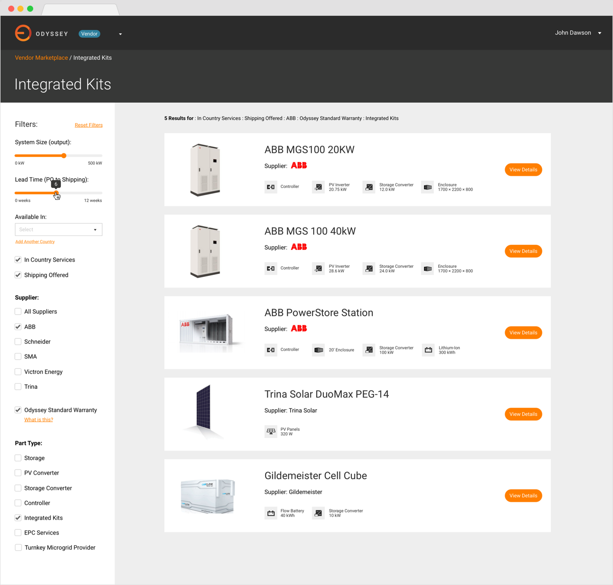Click PV Inverter icon in ABB MGS 100 40kW card
Image resolution: width=613 pixels, height=585 pixels.
[318, 268]
